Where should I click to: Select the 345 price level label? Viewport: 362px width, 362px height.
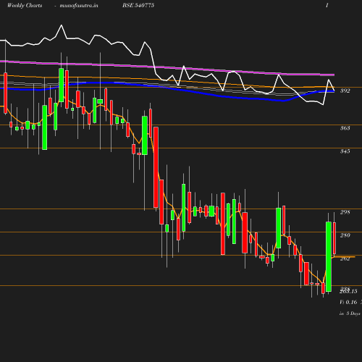point(345,151)
